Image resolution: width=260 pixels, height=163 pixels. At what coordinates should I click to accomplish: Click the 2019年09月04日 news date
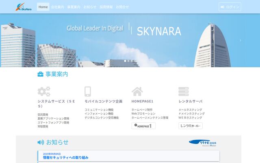pyautogui.click(x=52, y=154)
